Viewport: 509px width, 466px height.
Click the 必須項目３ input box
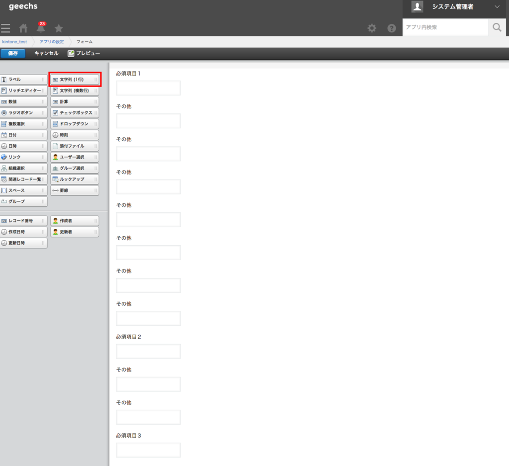(x=148, y=450)
